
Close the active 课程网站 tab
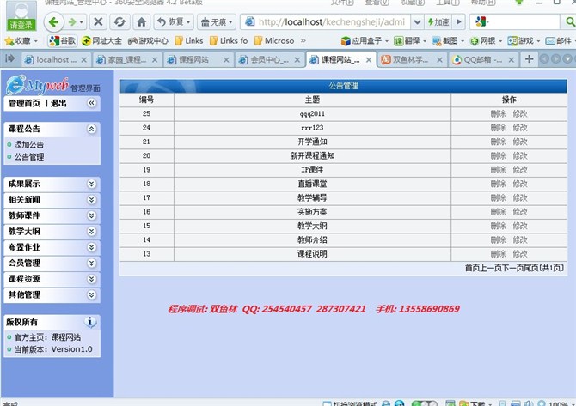click(x=369, y=60)
